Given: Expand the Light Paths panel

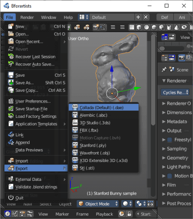Looking at the screenshot, I should tap(164, 167).
